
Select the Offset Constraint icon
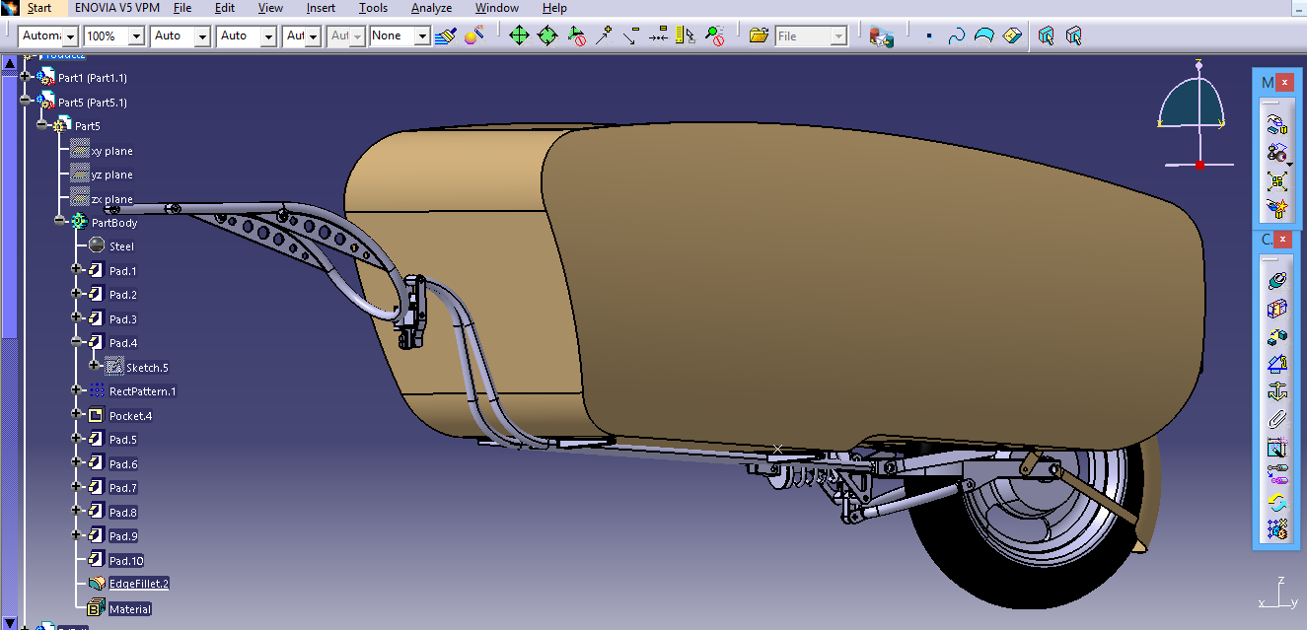(x=1277, y=336)
